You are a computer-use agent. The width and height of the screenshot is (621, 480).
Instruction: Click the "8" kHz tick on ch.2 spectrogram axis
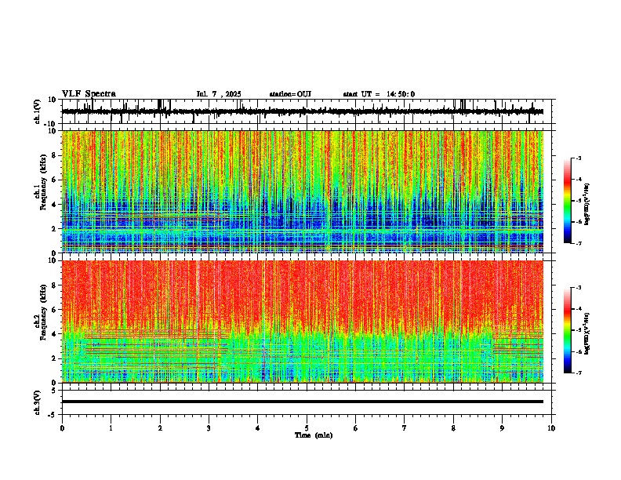55,285
